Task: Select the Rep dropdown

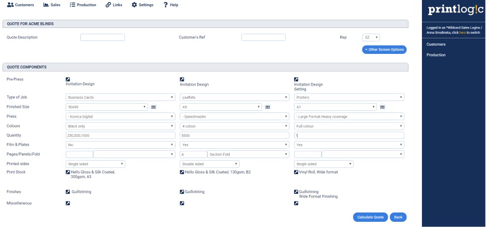Action: click(x=371, y=37)
